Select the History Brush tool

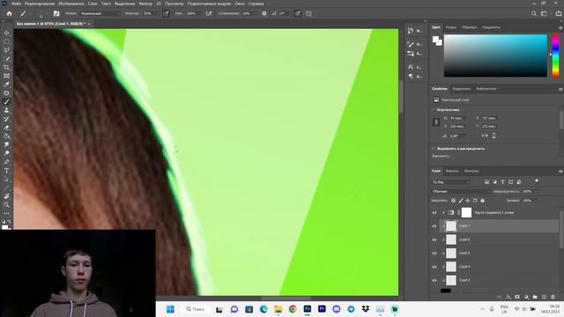(x=6, y=119)
